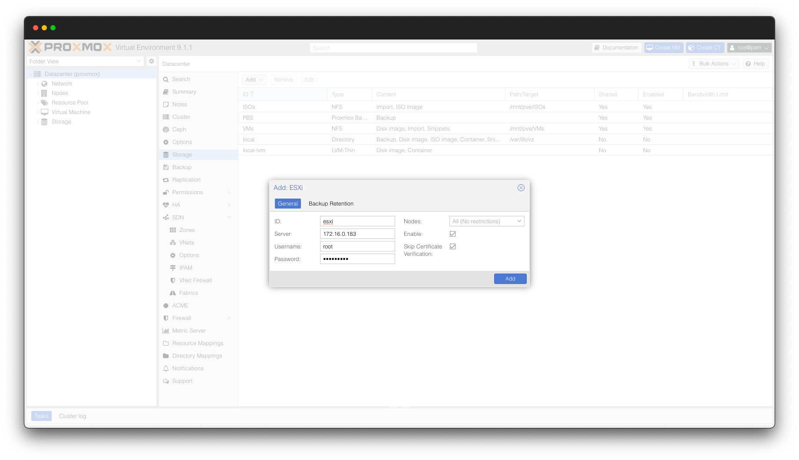Click the HA heartbeat icon

[166, 205]
